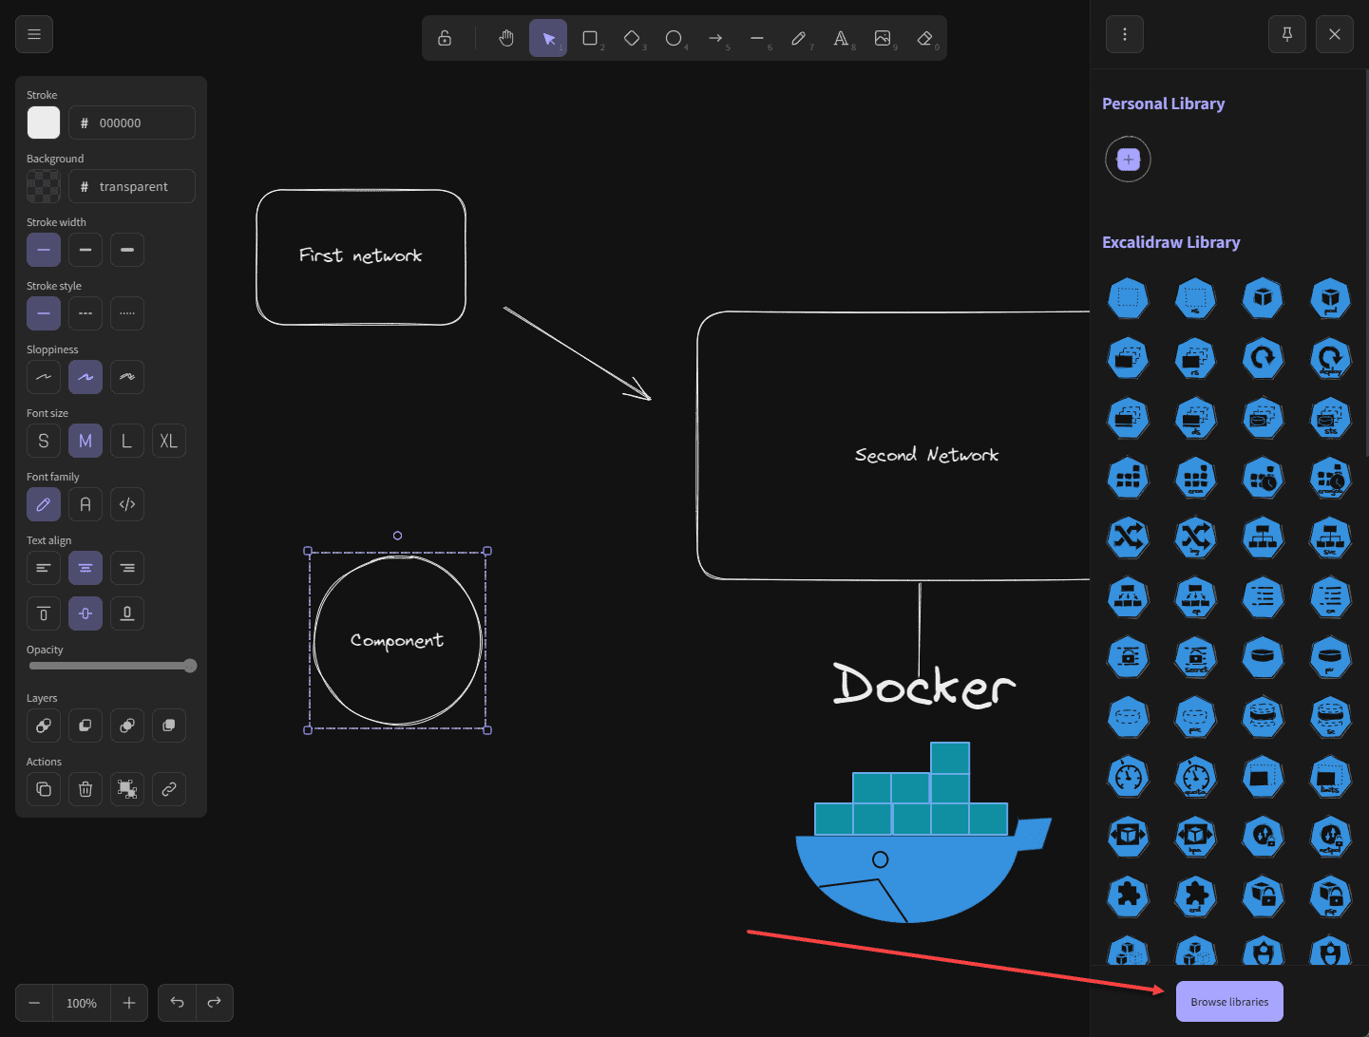The height and width of the screenshot is (1037, 1369).
Task: Select the Rectangle tool in toolbar
Action: (590, 38)
